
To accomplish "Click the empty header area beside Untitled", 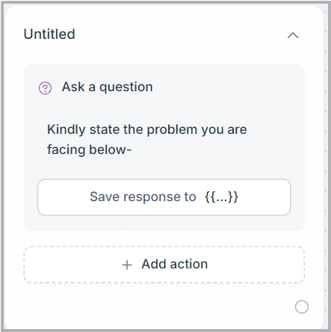I will [179, 34].
